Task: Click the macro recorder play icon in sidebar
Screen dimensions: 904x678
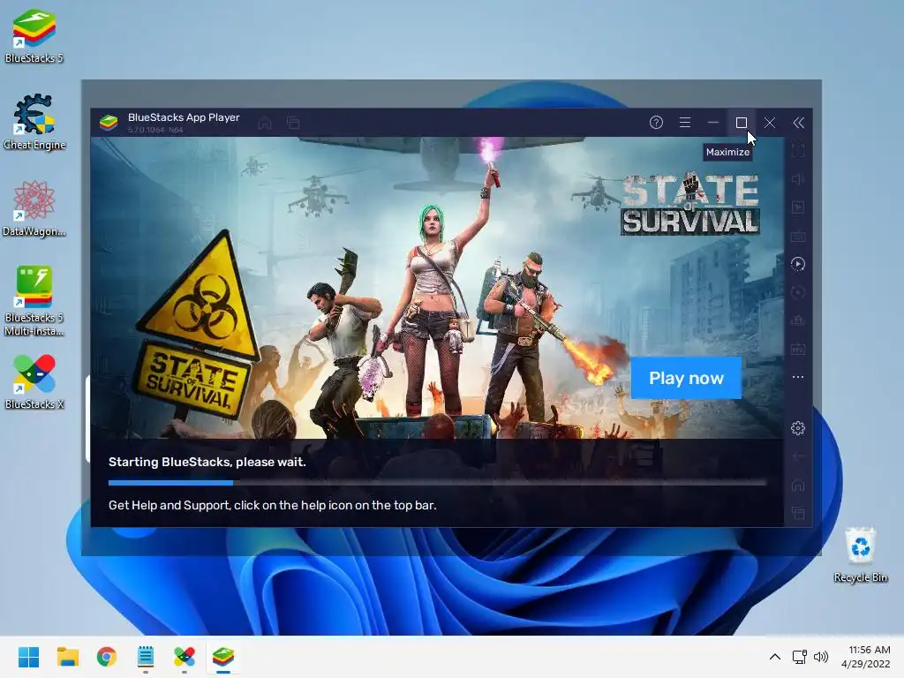Action: [798, 264]
